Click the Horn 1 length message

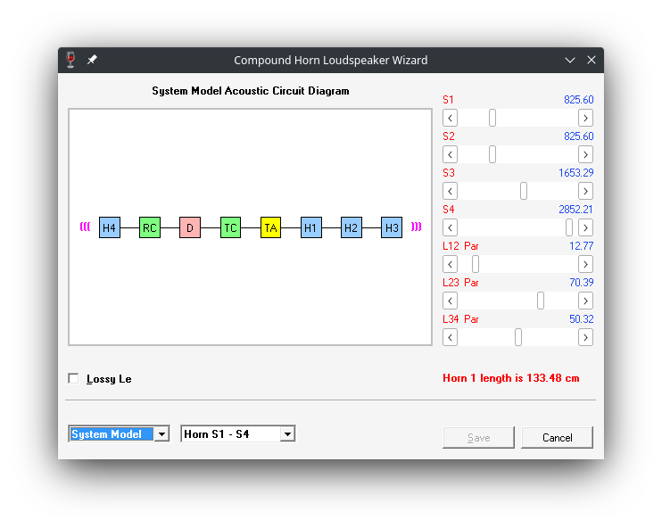[511, 378]
